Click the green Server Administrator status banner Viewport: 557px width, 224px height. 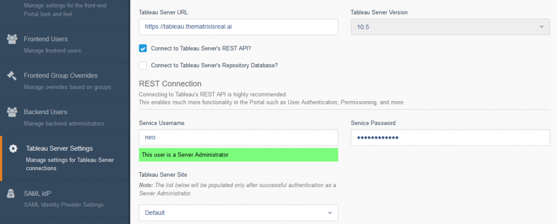tap(238, 155)
